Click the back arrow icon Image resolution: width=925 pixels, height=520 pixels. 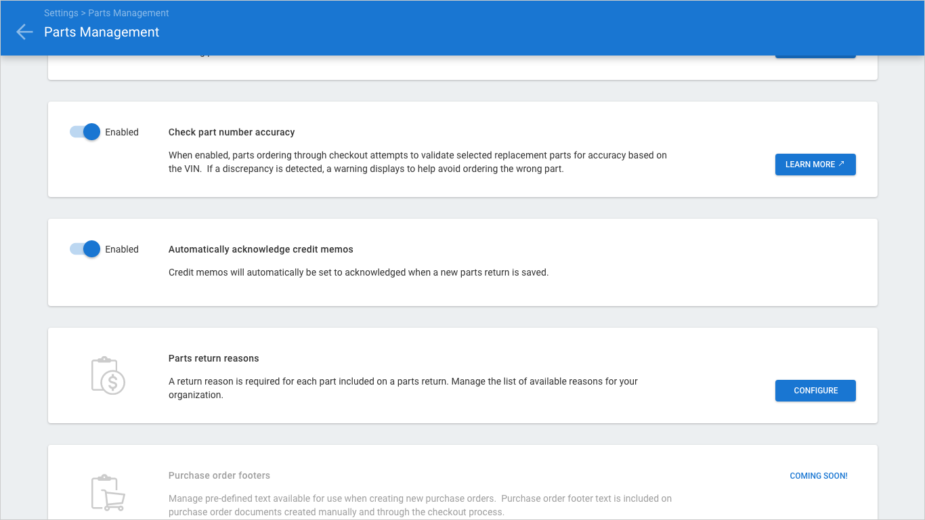[24, 32]
